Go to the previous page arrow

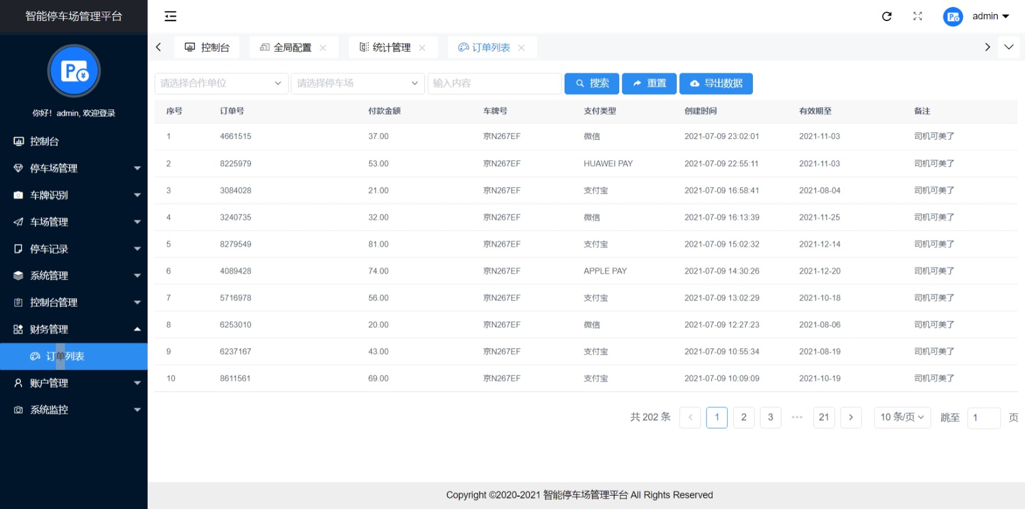[x=690, y=417]
